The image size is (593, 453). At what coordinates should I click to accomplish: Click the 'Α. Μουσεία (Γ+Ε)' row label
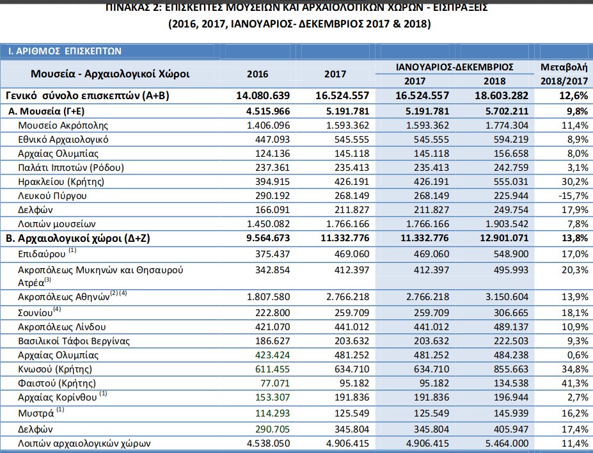(x=50, y=111)
